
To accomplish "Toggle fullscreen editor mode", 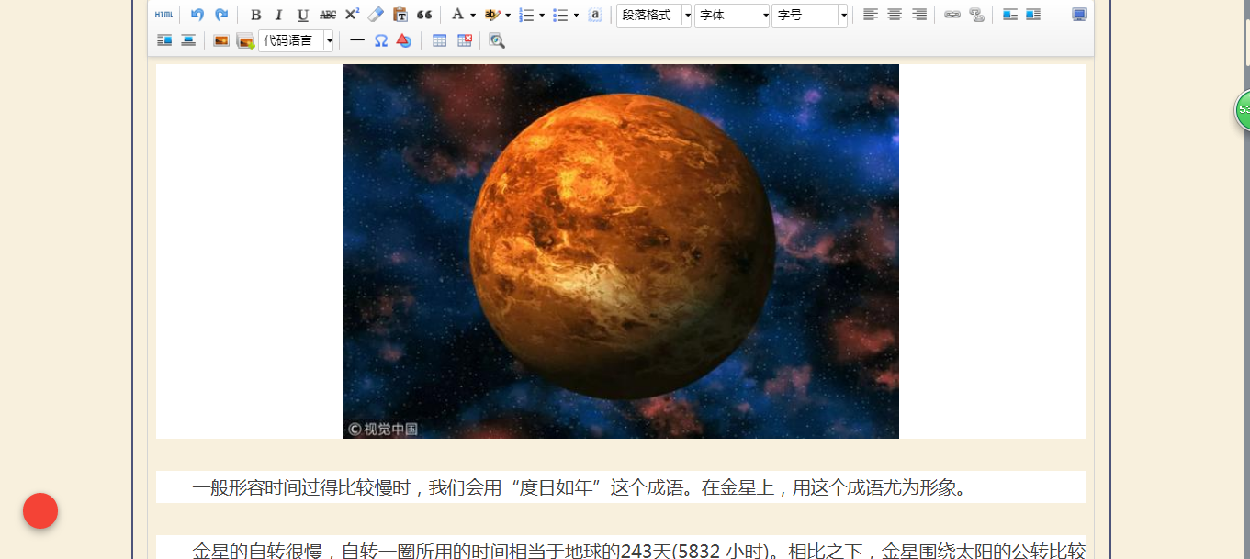I will coord(1079,15).
